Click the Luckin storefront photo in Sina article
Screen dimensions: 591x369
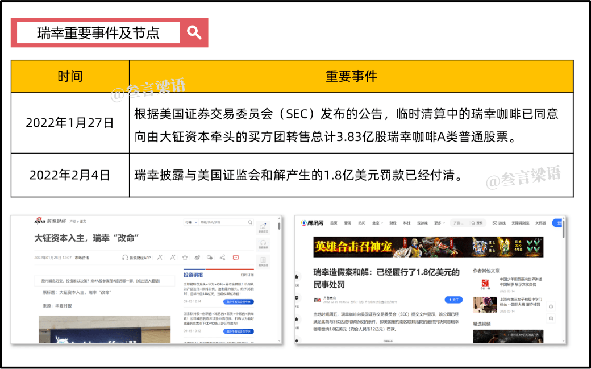[x=105, y=329]
